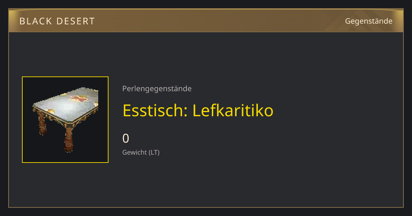Screen dimensions: 412x216
Task: Click the weight value 0
Action: [x=126, y=139]
